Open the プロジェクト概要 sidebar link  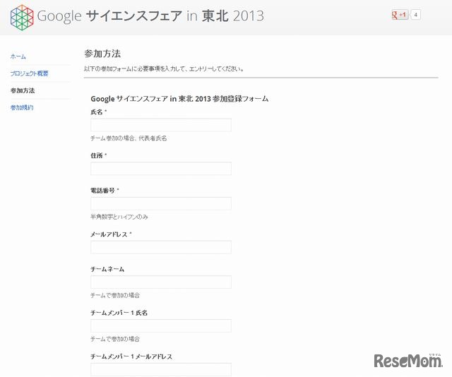click(30, 73)
